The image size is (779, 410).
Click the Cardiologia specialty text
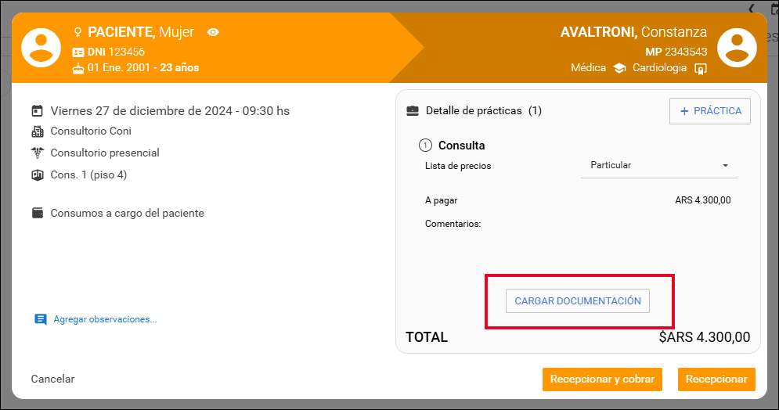tap(659, 68)
